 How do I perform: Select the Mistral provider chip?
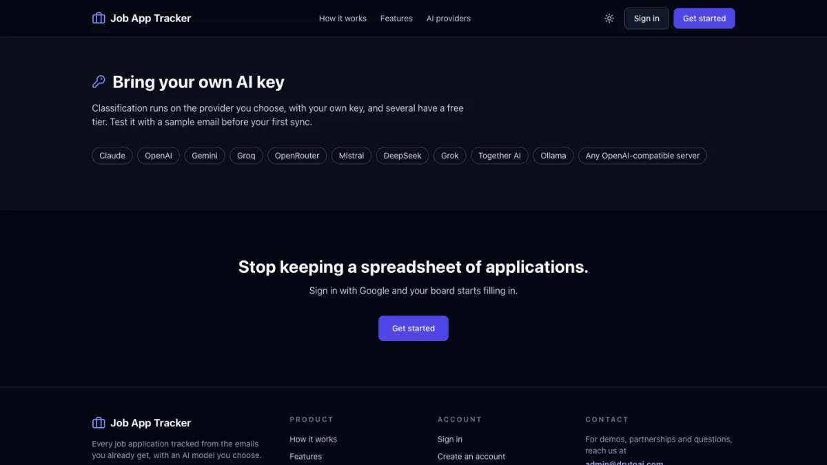(351, 156)
